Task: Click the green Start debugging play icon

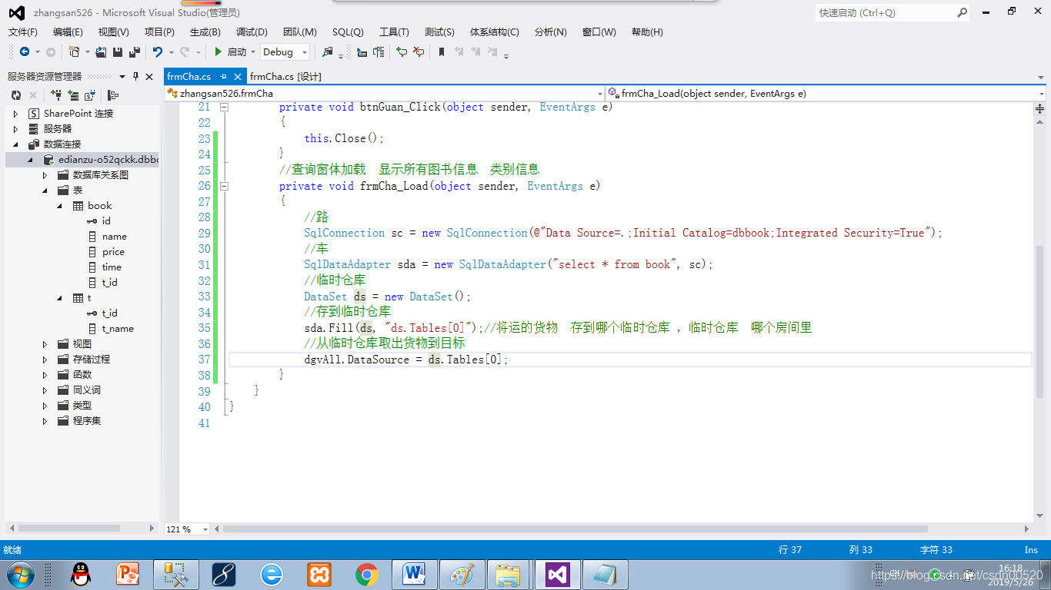Action: point(219,51)
